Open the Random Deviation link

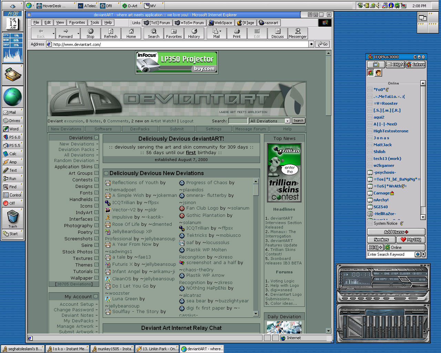(74, 161)
